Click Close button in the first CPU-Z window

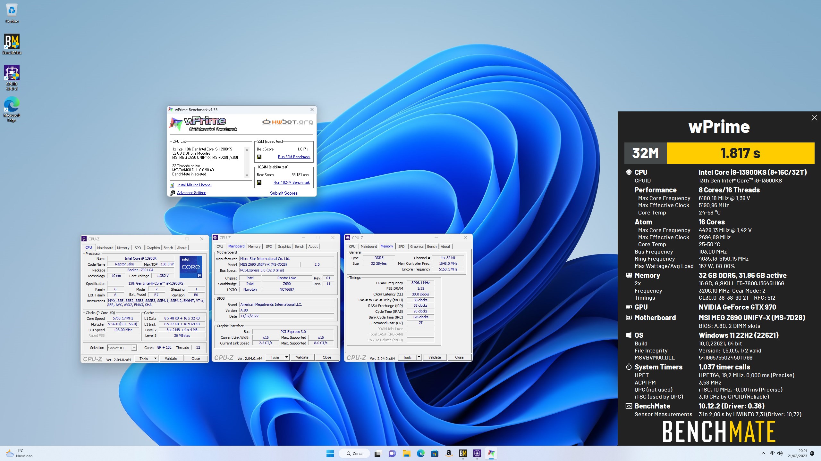[196, 359]
